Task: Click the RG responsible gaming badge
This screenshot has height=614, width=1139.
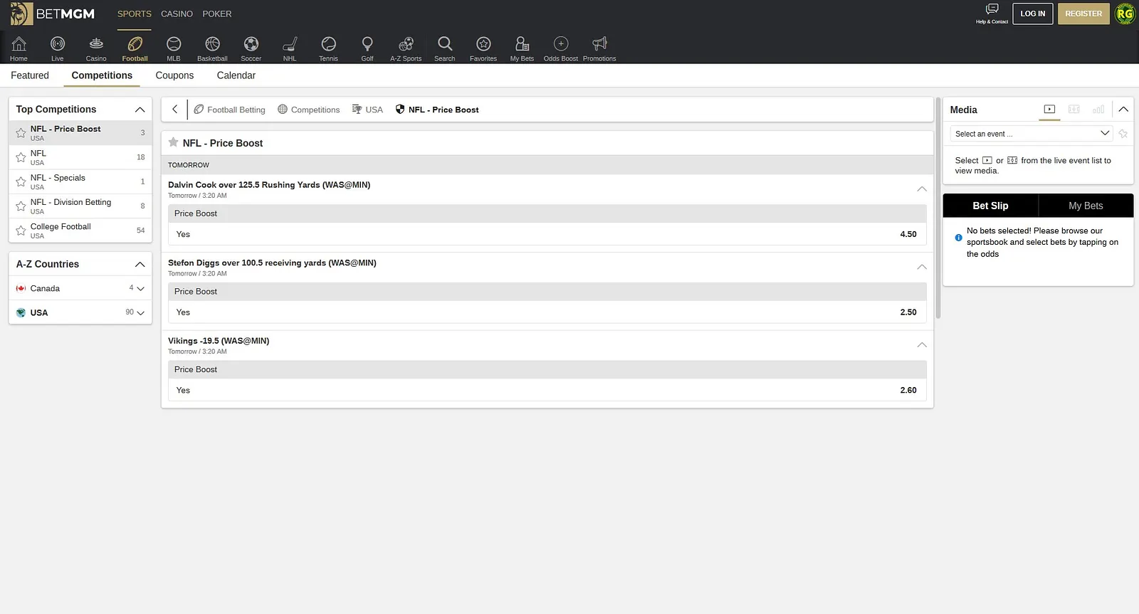Action: point(1125,14)
